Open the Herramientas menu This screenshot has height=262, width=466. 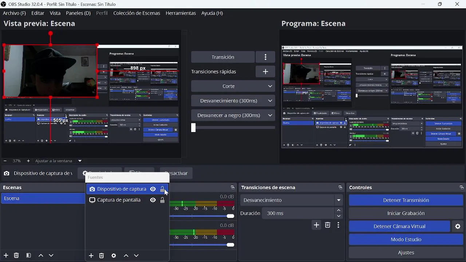point(181,13)
